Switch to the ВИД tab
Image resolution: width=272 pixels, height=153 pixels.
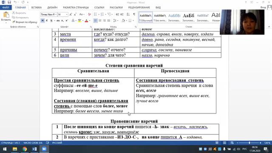point(158,8)
